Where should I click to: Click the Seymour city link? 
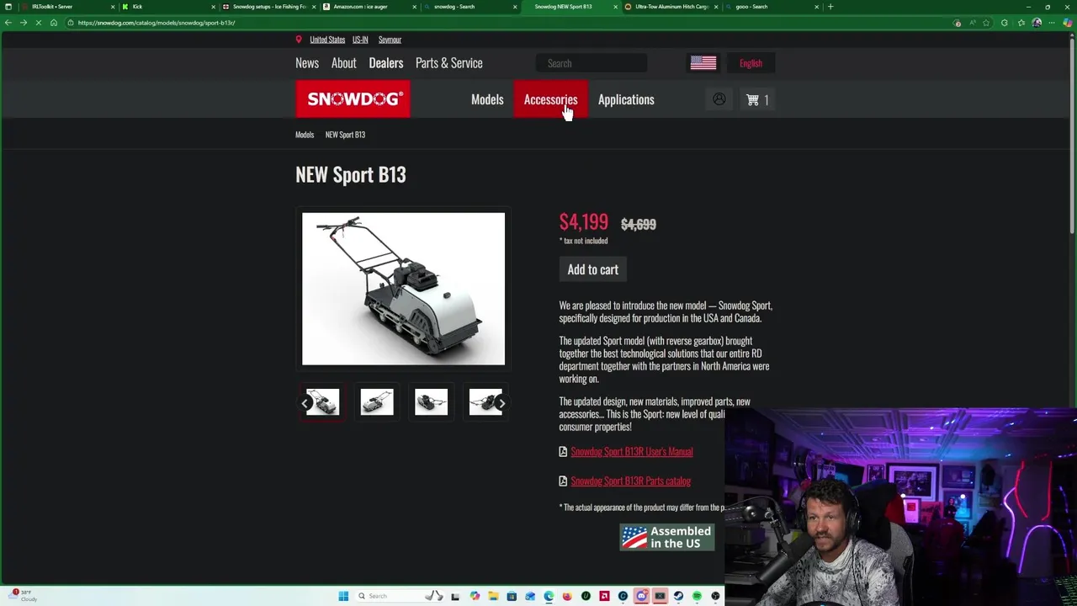click(x=390, y=40)
